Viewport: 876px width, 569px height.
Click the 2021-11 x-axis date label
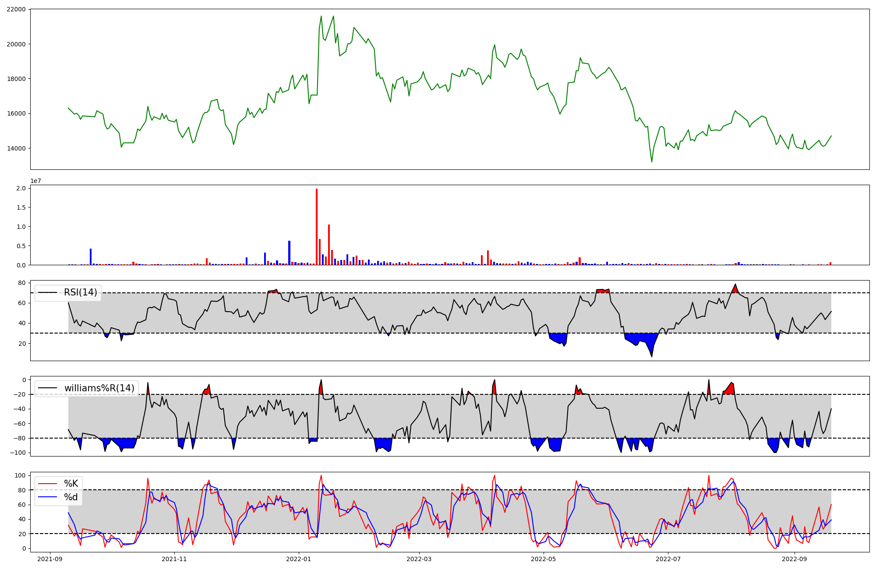click(x=175, y=559)
